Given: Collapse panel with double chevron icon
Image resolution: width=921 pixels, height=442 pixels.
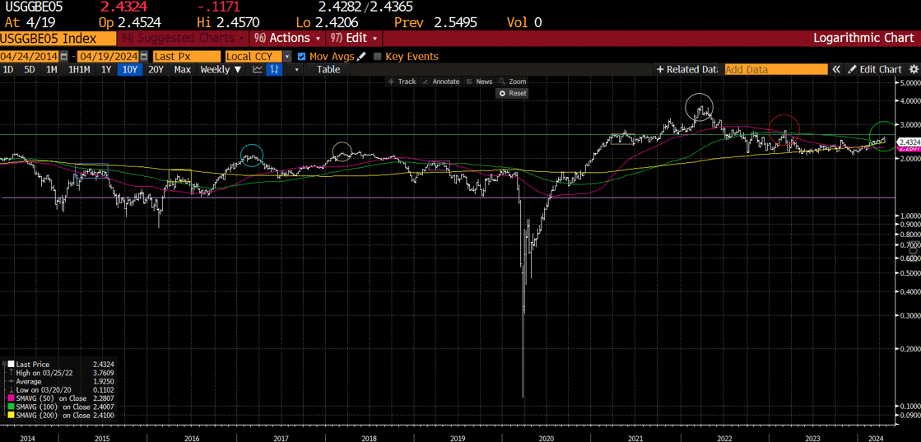Looking at the screenshot, I should (836, 69).
